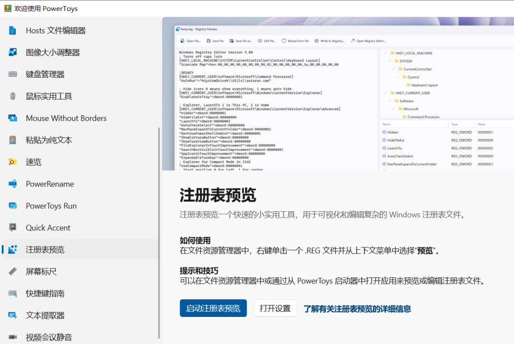Click the Peek (速览) icon

[x=12, y=162]
